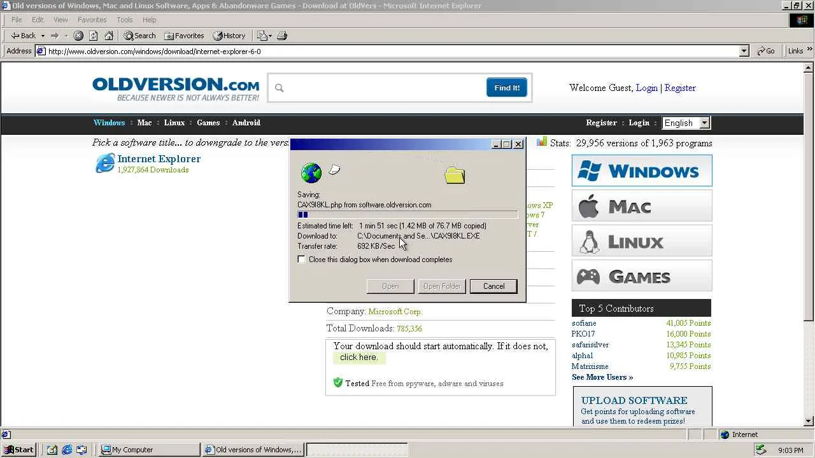Click the Internet zone globe in status bar
This screenshot has width=815, height=458.
click(725, 434)
